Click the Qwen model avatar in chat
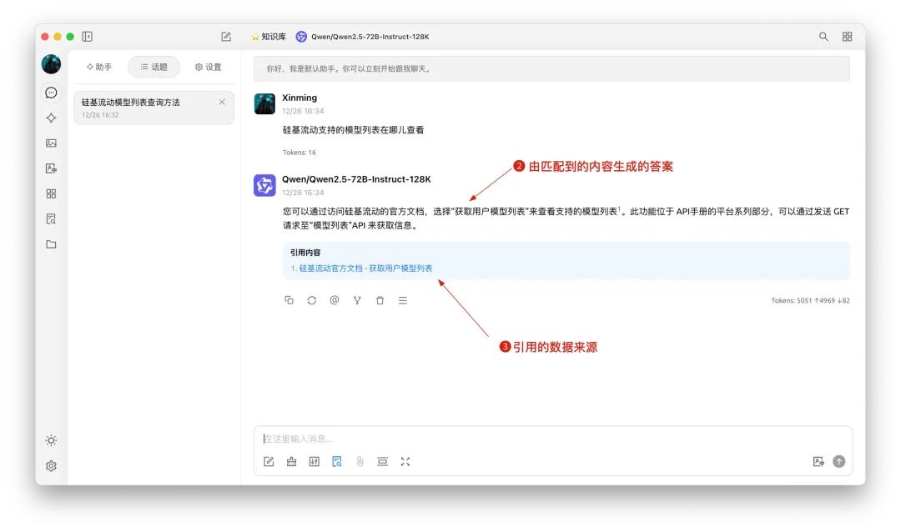Image resolution: width=901 pixels, height=532 pixels. (265, 186)
